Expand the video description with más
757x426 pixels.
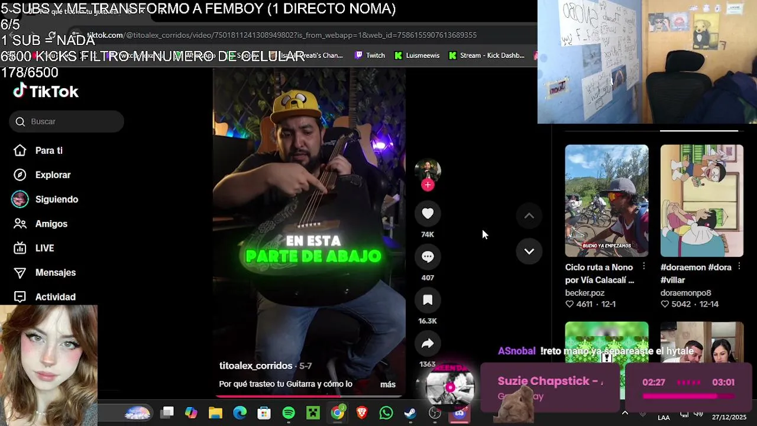coord(388,384)
